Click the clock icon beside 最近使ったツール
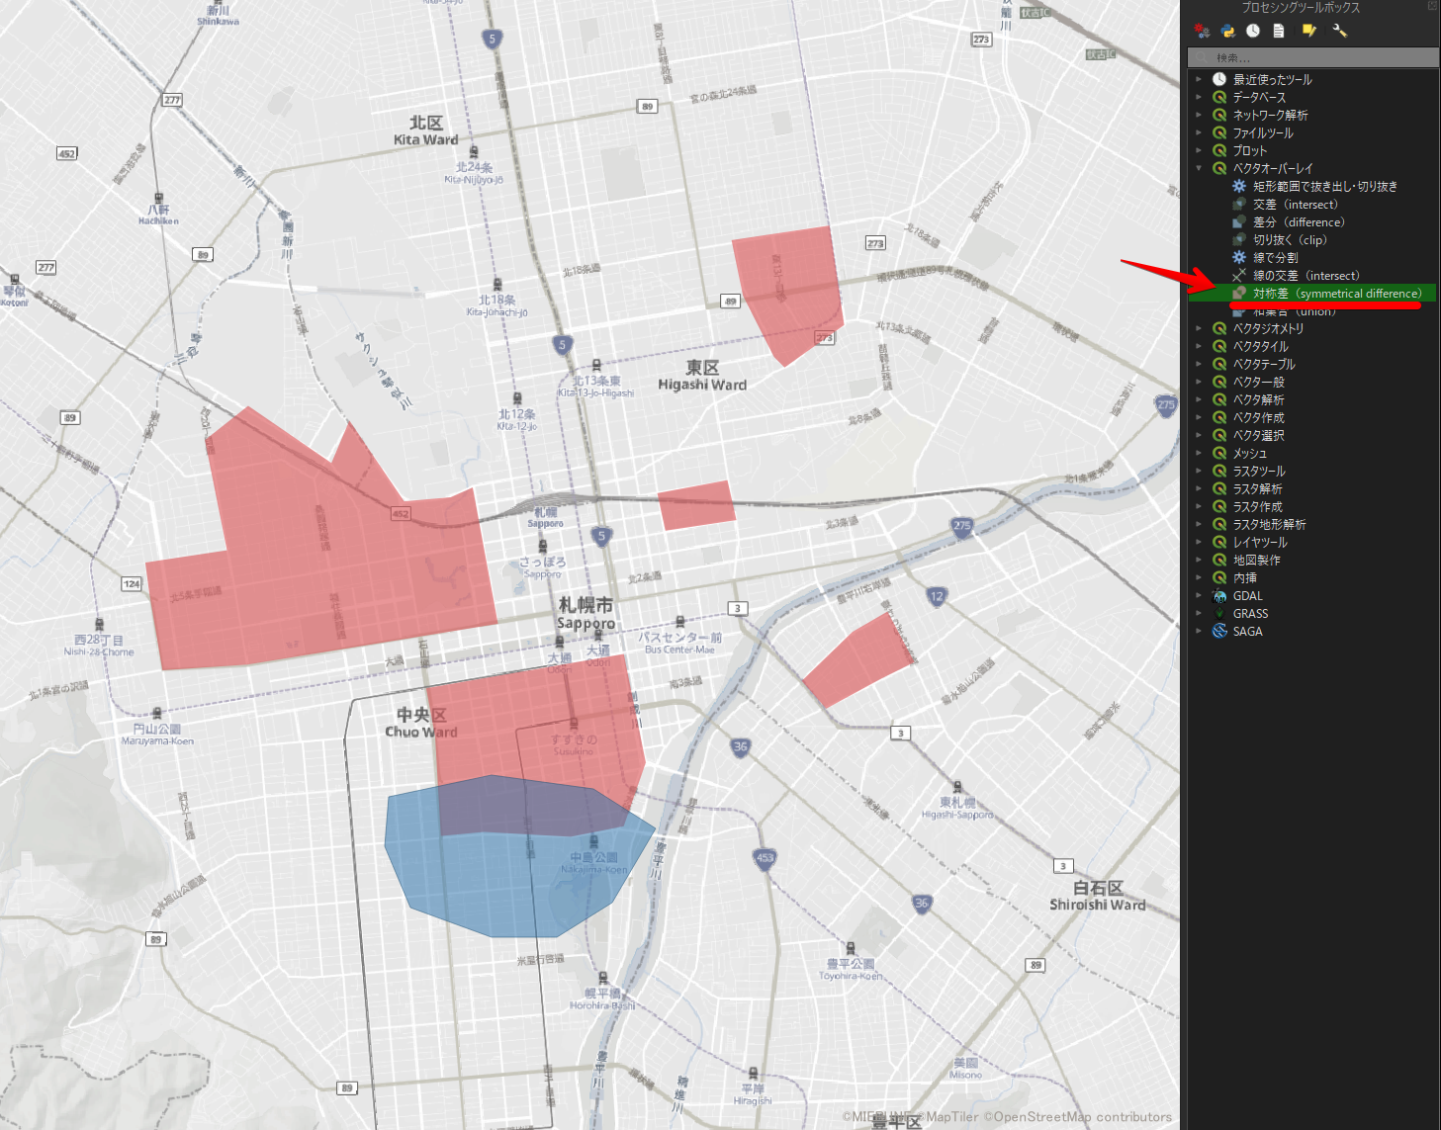 point(1219,79)
